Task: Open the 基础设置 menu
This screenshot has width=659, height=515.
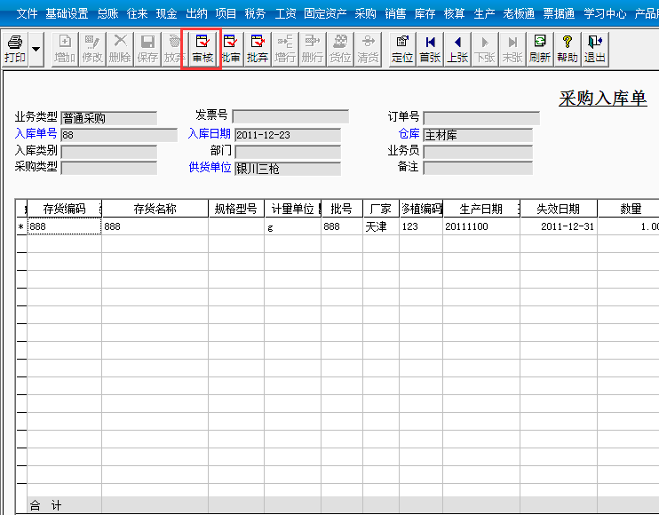Action: pos(67,14)
